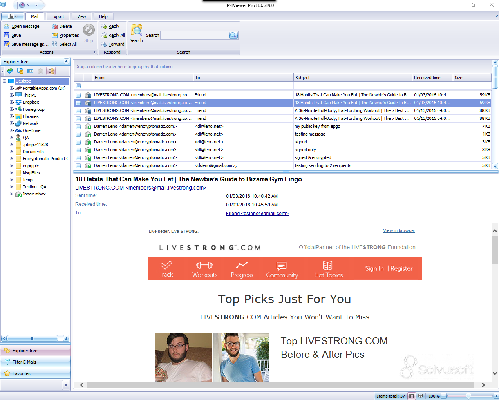The image size is (499, 400).
Task: Toggle the folder tree view icon
Action: [51, 71]
